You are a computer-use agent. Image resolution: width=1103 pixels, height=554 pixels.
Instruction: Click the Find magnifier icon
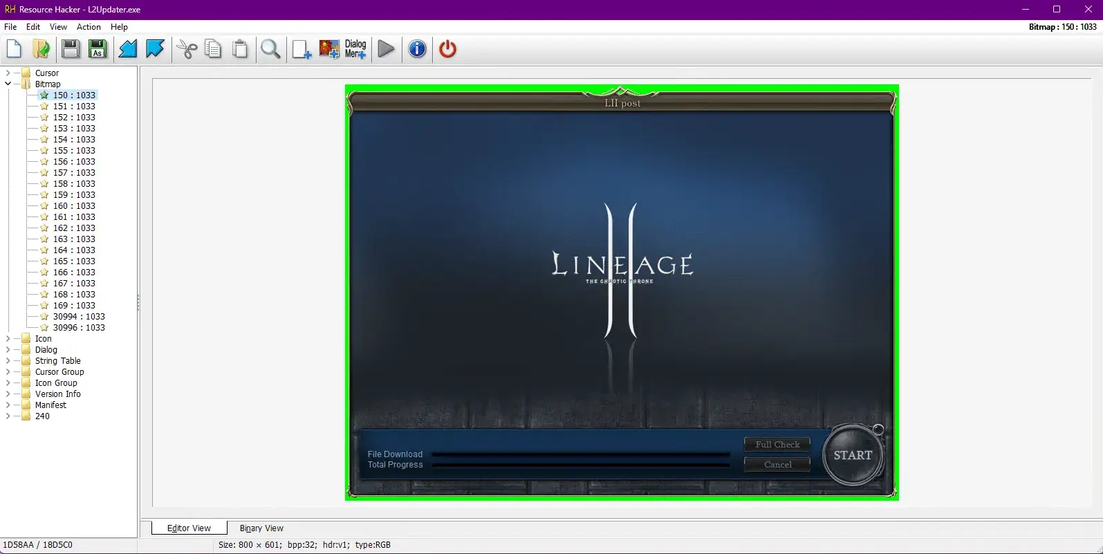(x=271, y=49)
